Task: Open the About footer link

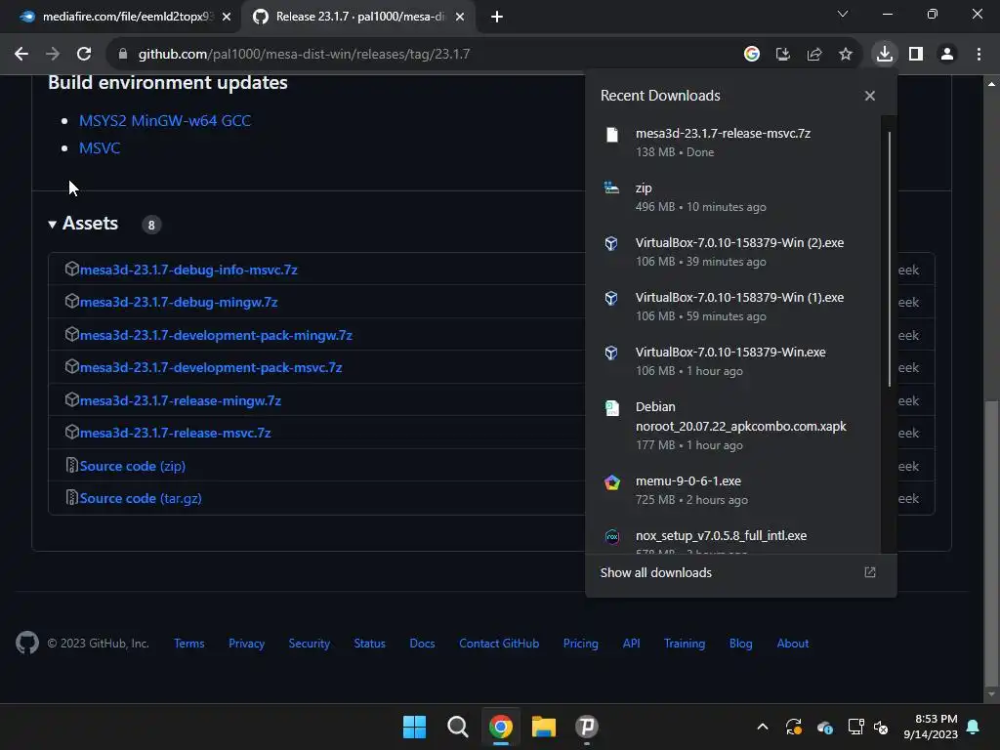Action: (792, 644)
